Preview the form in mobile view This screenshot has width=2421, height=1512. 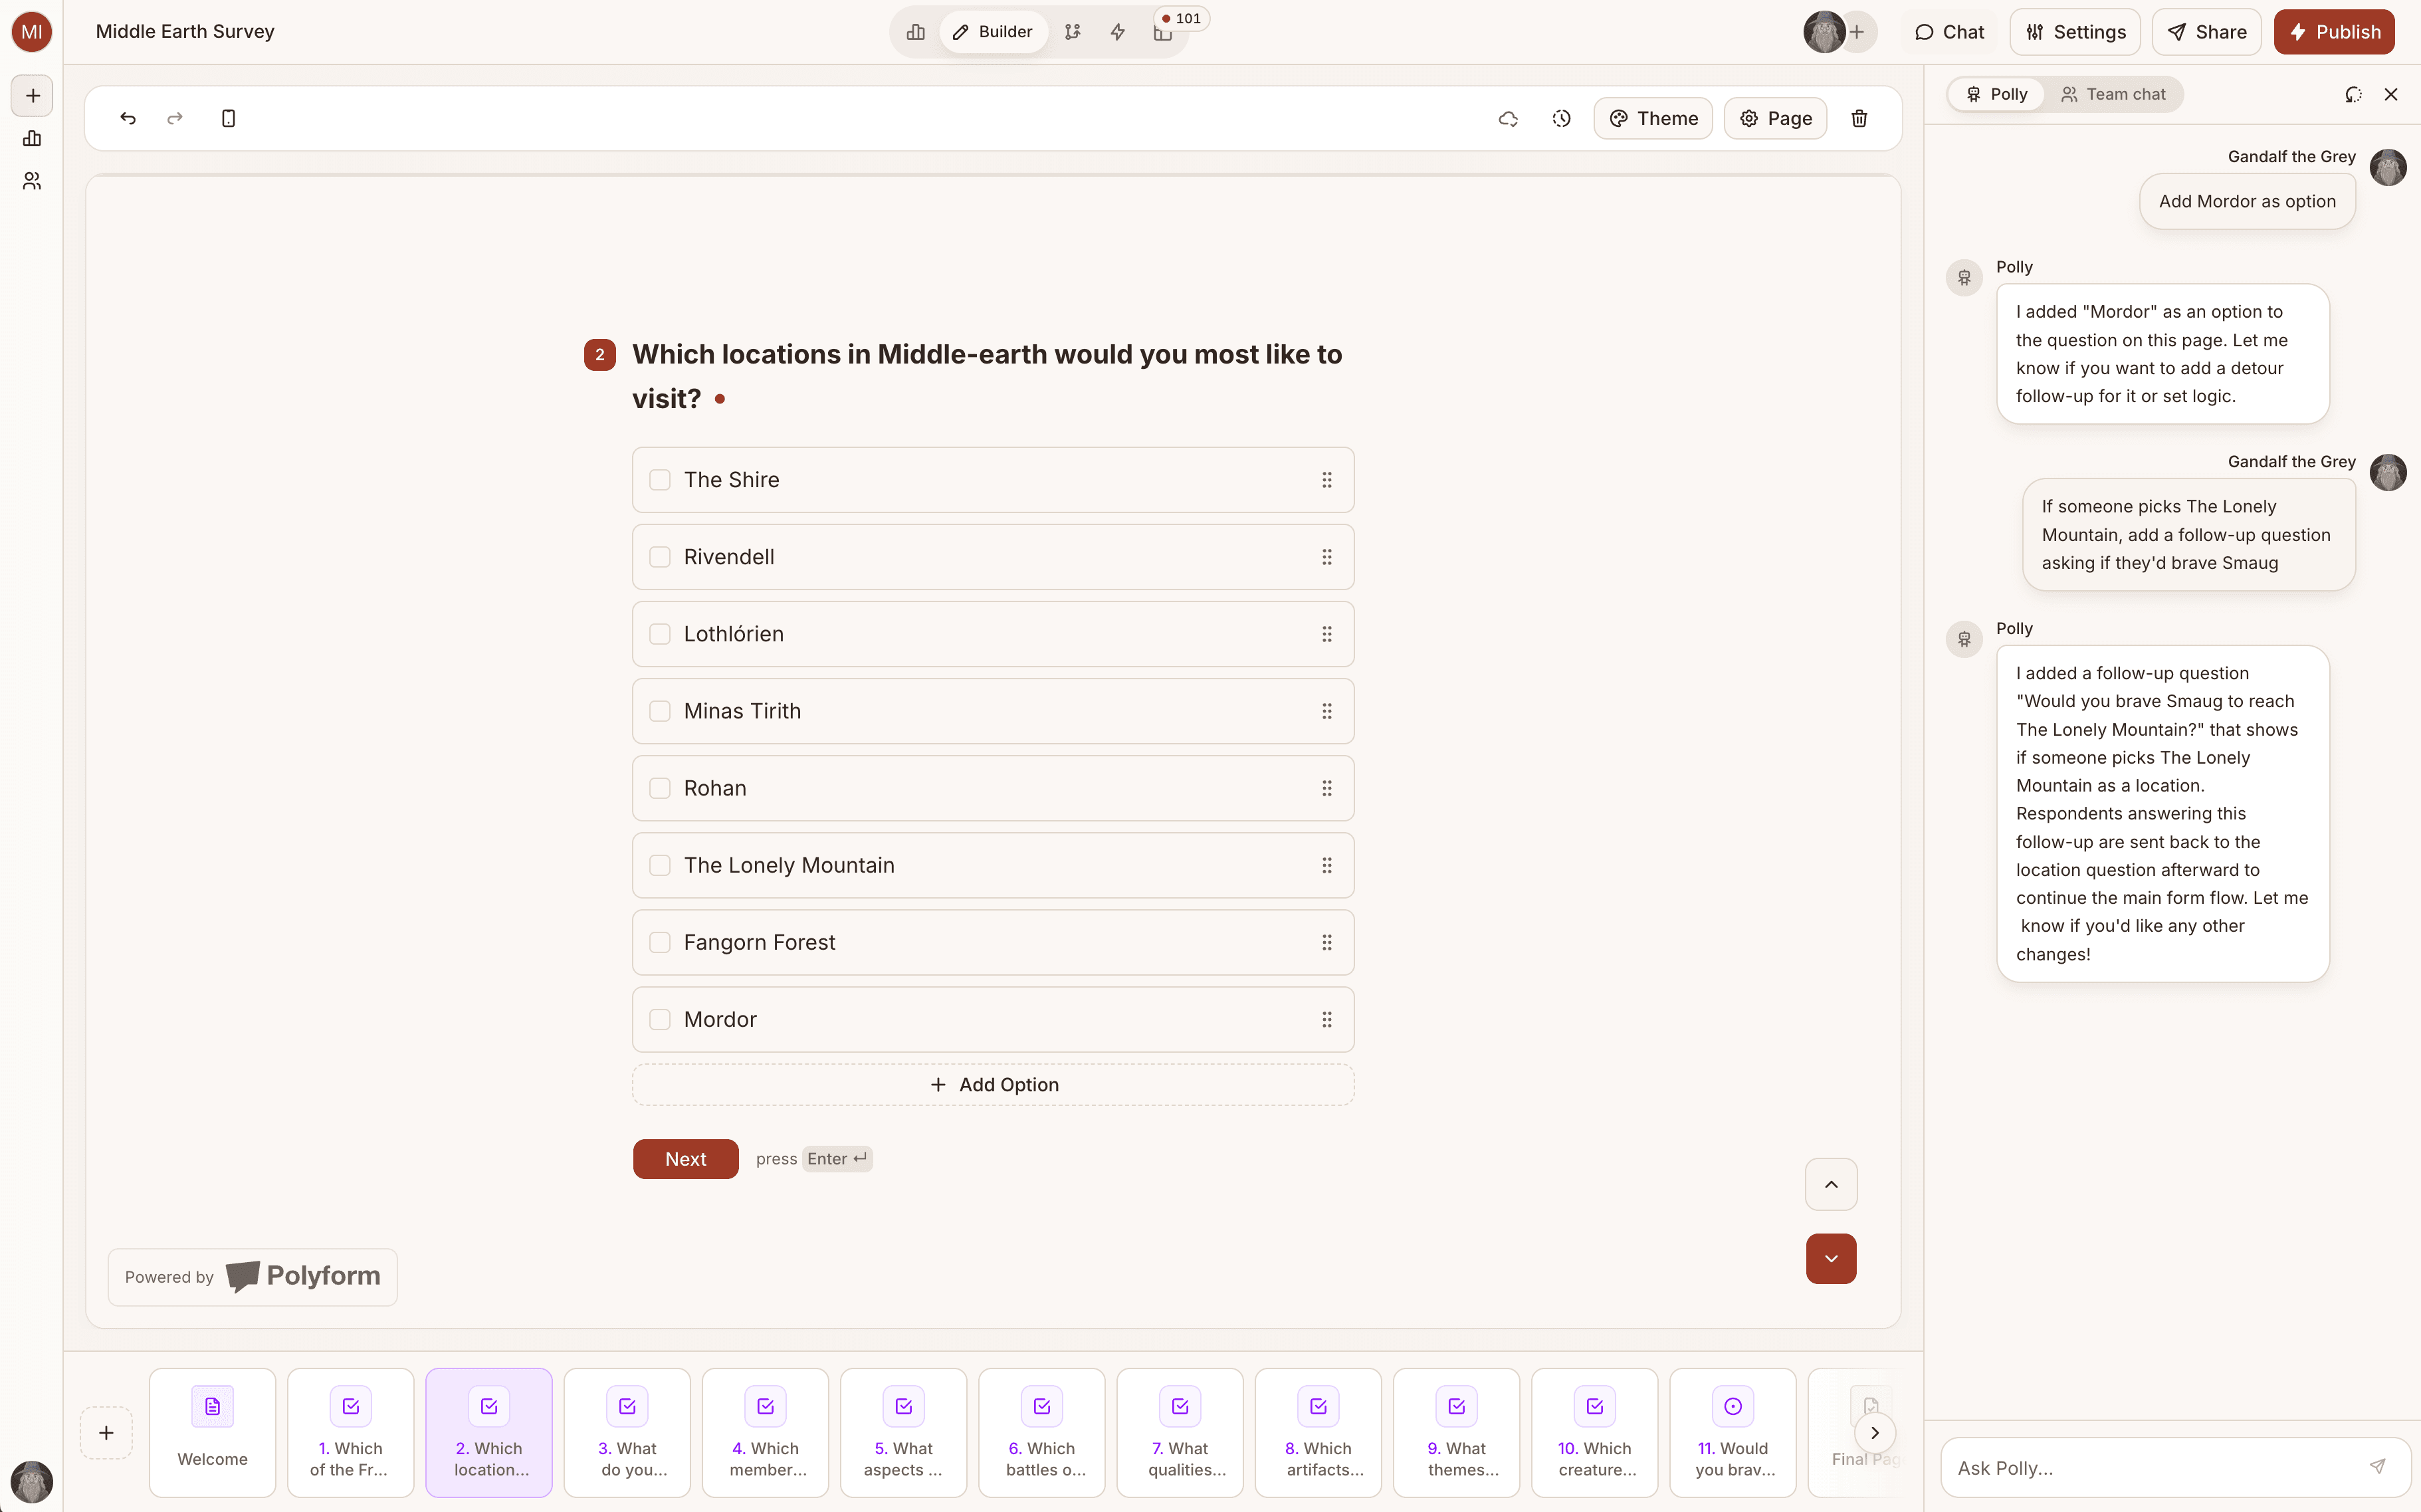coord(229,118)
